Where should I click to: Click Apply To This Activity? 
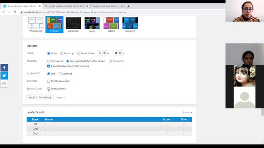point(40,97)
